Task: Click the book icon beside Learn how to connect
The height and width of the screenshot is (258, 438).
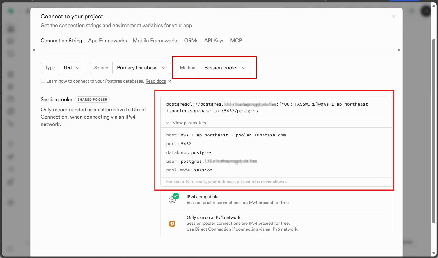Action: pos(43,81)
